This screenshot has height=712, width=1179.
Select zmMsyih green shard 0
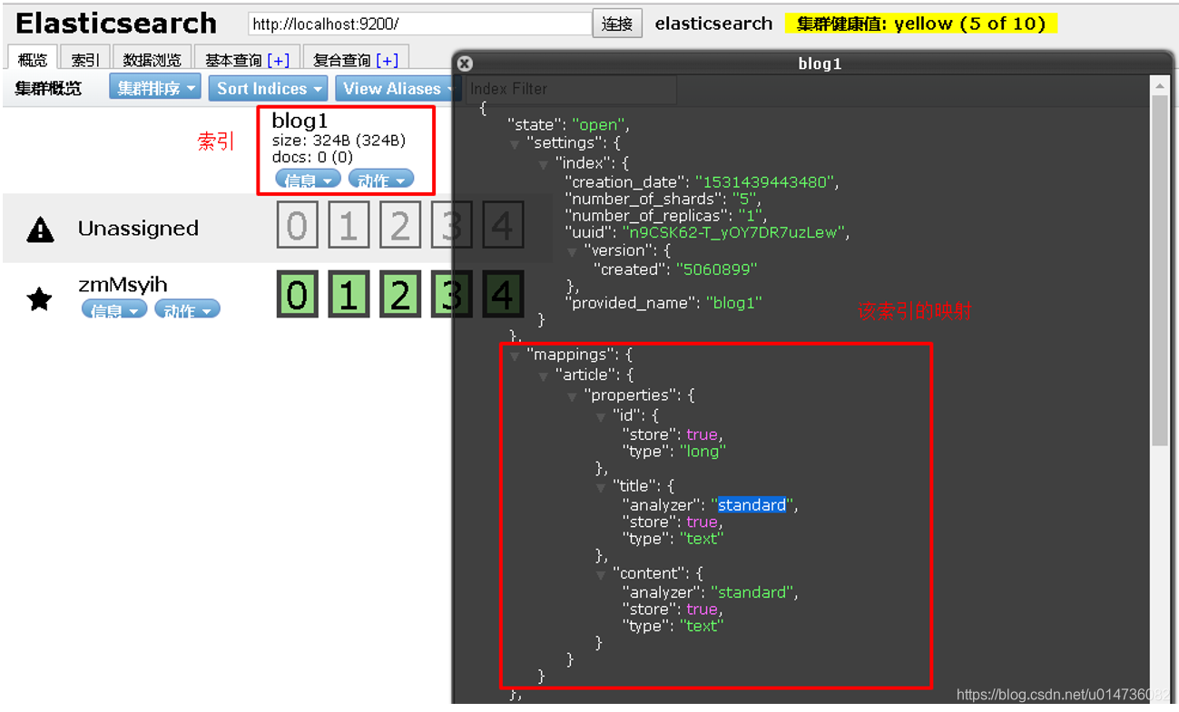[298, 295]
